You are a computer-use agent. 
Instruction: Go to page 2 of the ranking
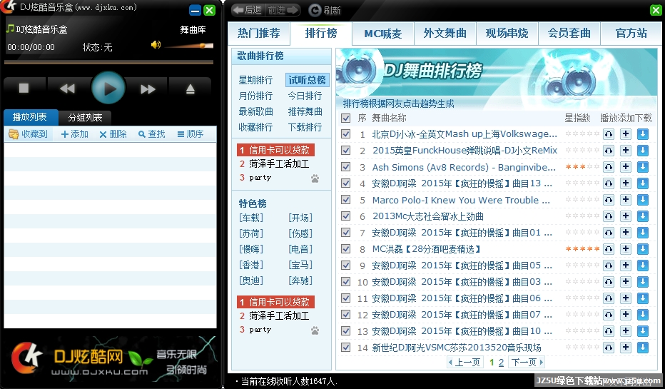[x=501, y=363]
